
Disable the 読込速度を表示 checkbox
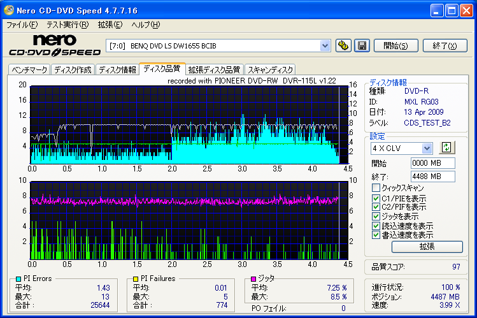(376, 226)
